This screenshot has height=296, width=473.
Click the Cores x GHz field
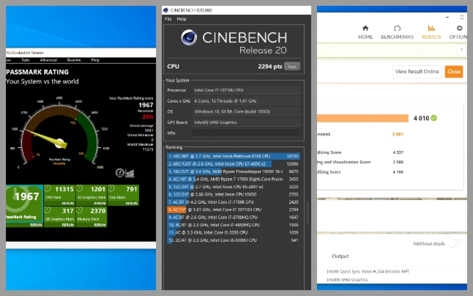[246, 101]
